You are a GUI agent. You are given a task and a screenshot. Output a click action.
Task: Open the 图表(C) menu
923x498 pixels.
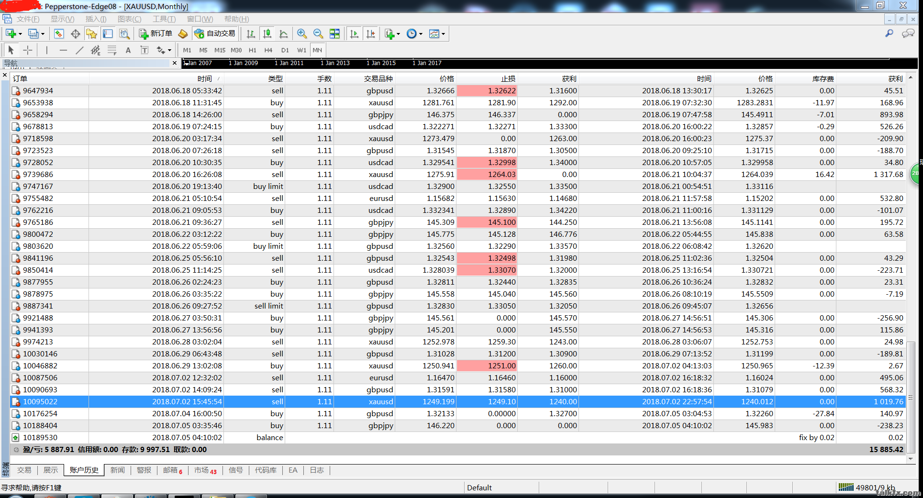pos(129,19)
